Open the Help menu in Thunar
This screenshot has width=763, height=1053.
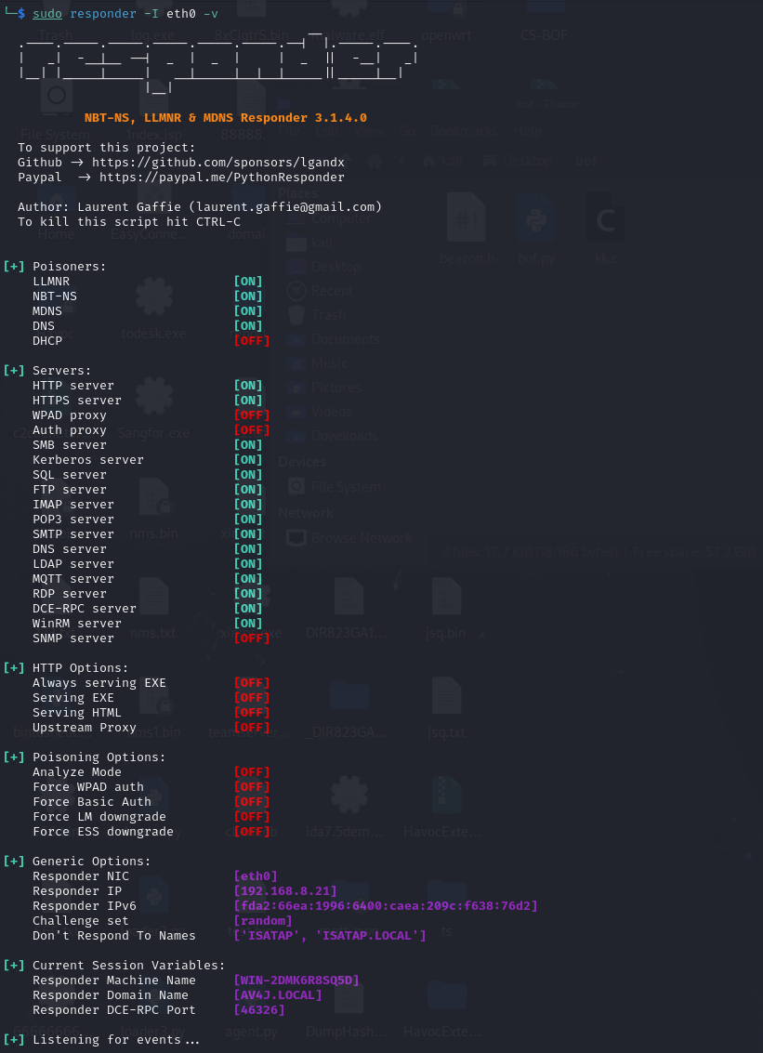coord(527,131)
